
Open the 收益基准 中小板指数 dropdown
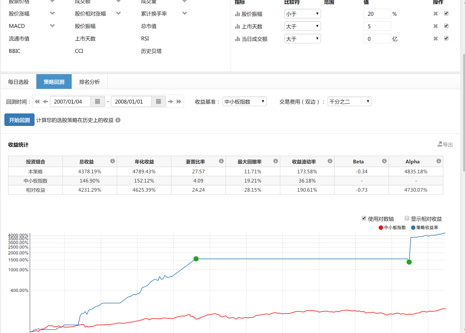tap(244, 102)
